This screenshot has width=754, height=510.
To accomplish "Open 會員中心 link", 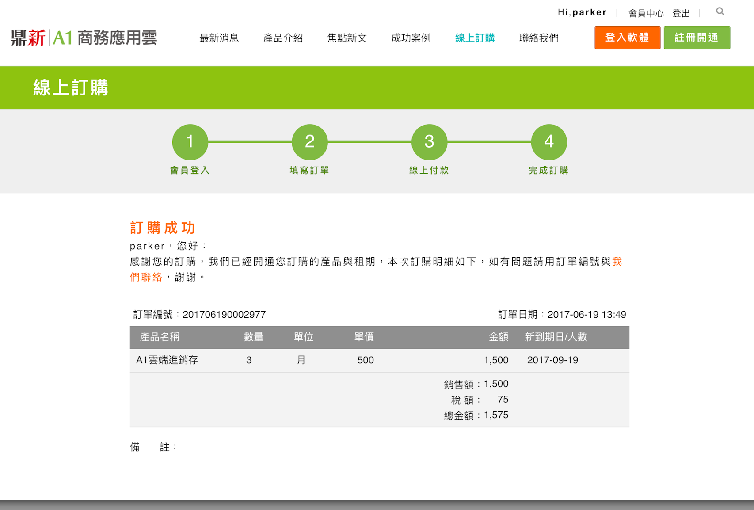I will [x=646, y=13].
